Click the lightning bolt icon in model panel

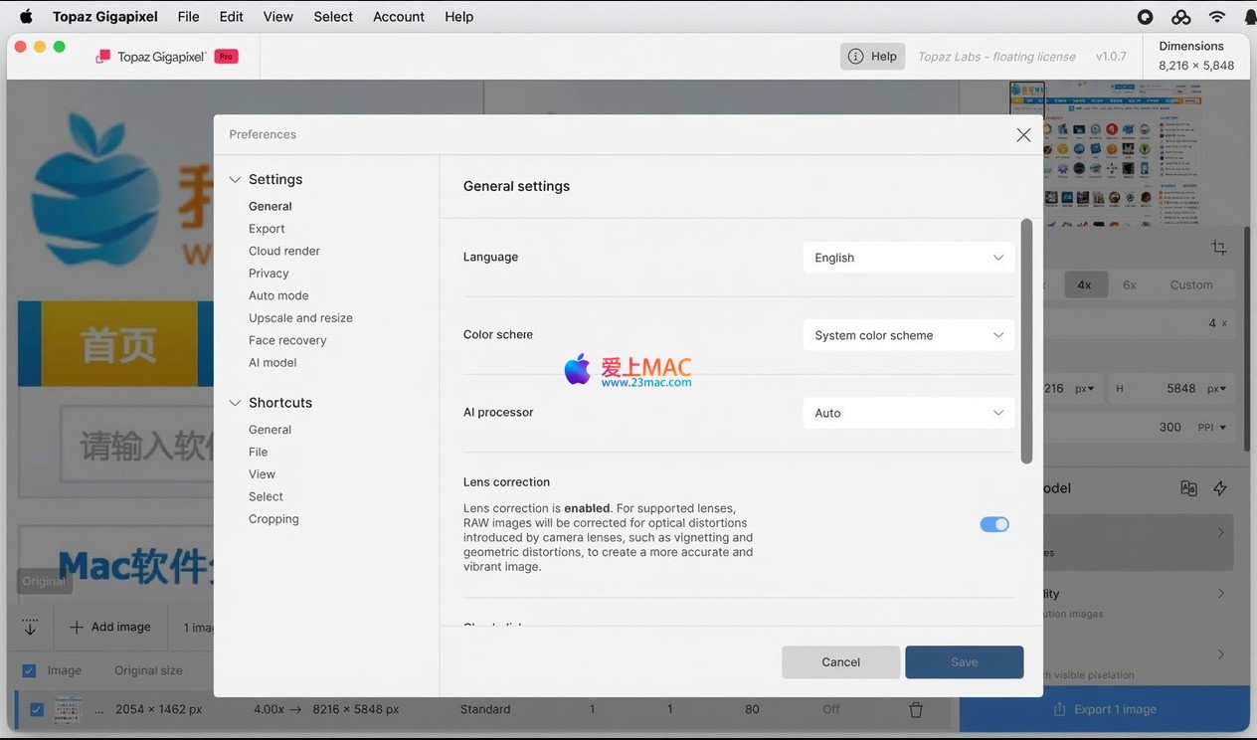pos(1220,488)
